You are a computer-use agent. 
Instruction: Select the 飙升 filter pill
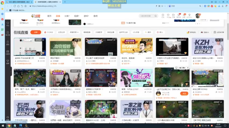tap(148, 32)
